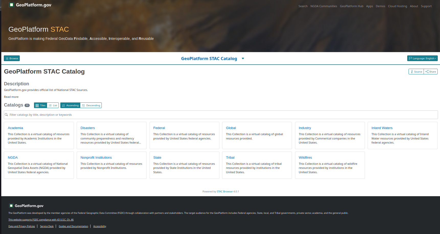440x234 pixels.
Task: Open the Global catalog
Action: 231,128
